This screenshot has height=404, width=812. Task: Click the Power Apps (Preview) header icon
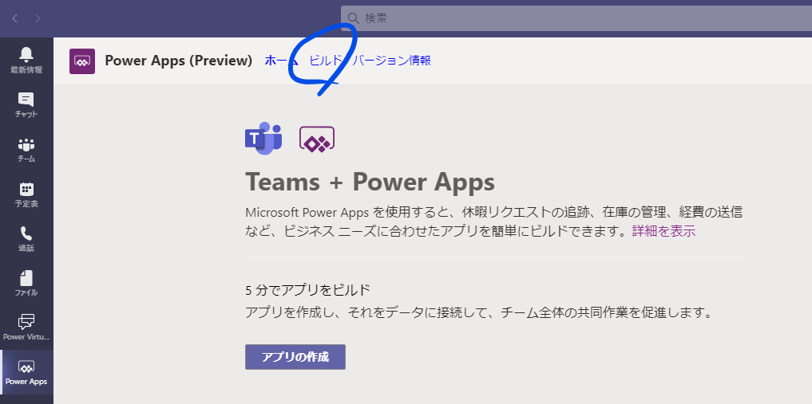pos(81,61)
